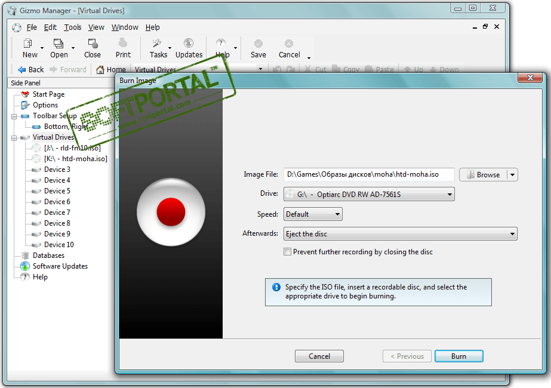
Task: Select Device 10 in the tree
Action: click(59, 245)
